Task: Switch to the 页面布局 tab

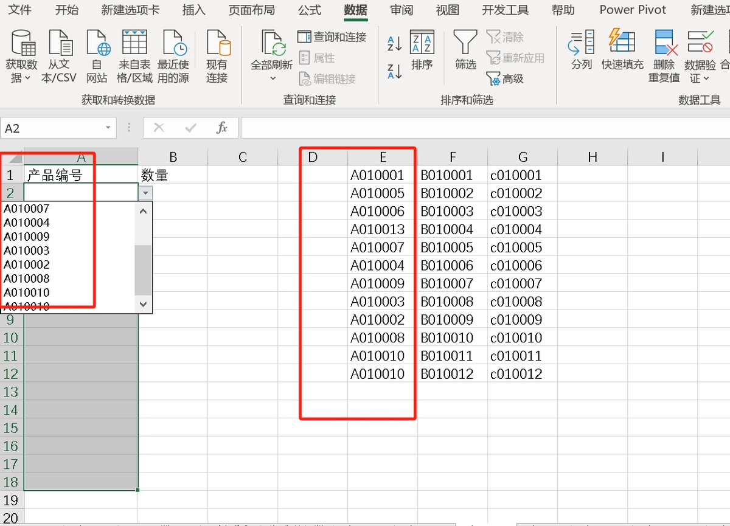Action: [x=252, y=10]
